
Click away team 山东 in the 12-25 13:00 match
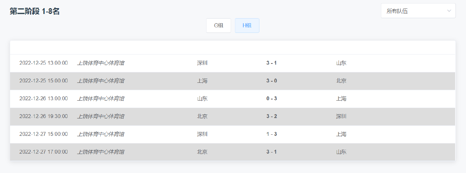pyautogui.click(x=341, y=63)
